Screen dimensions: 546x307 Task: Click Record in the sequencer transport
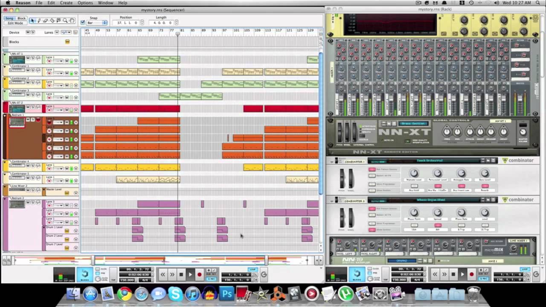click(199, 275)
